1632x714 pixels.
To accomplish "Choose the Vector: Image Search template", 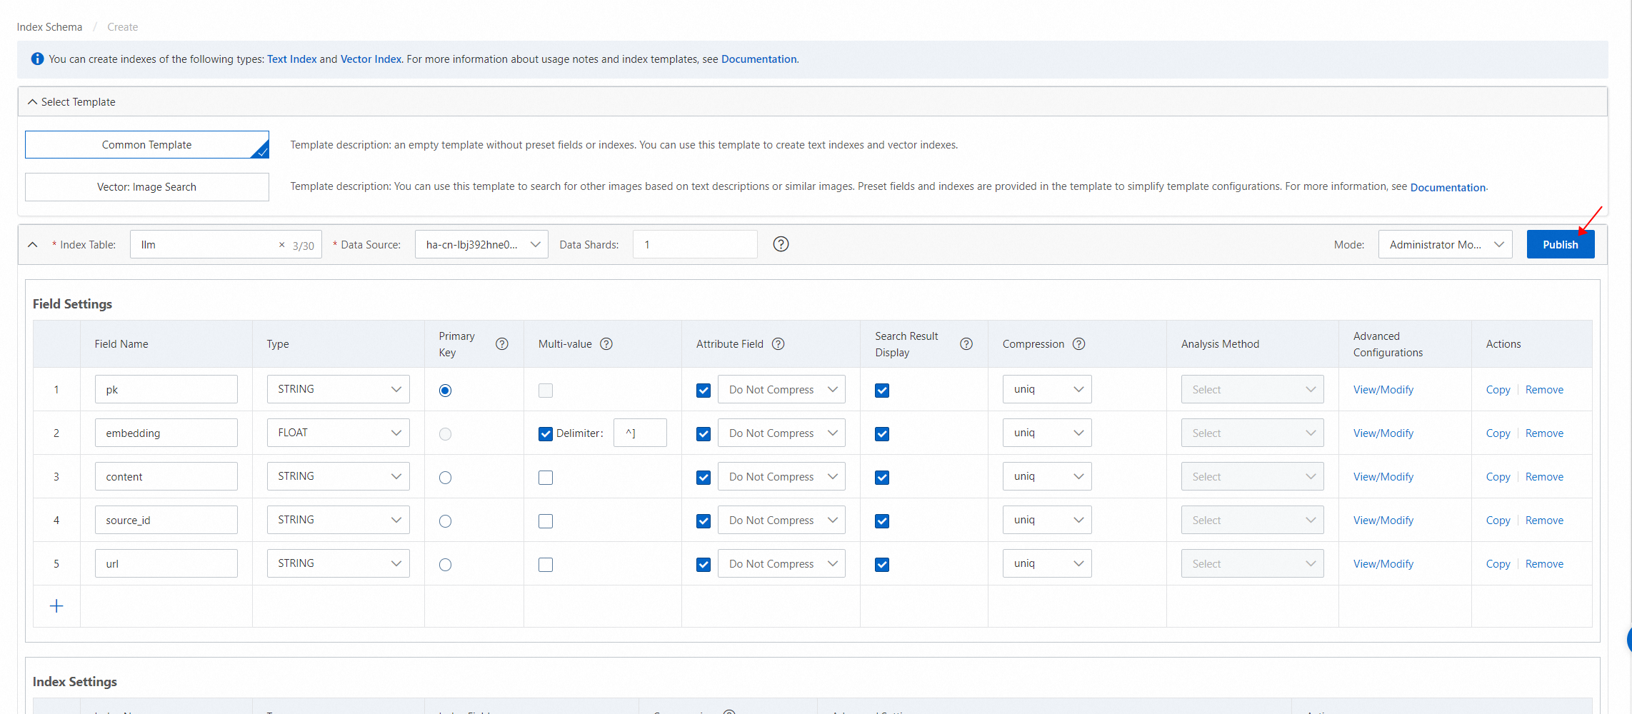I will click(147, 187).
